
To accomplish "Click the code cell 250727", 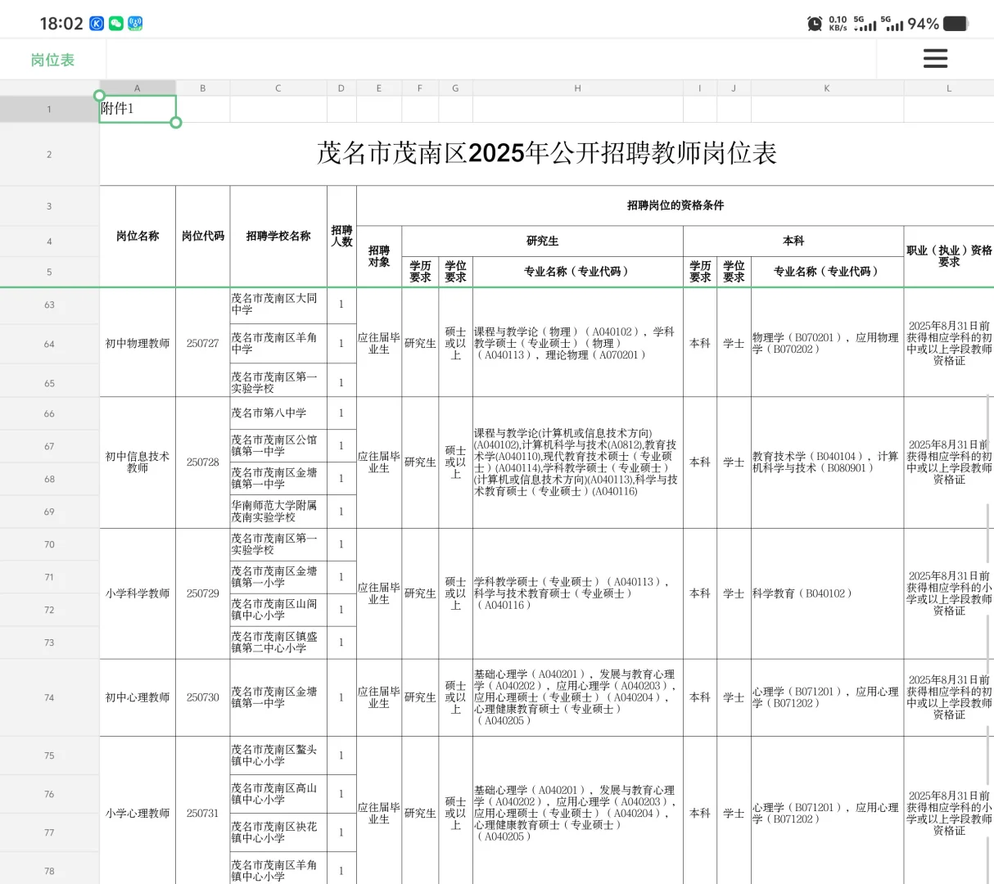I will pyautogui.click(x=203, y=343).
